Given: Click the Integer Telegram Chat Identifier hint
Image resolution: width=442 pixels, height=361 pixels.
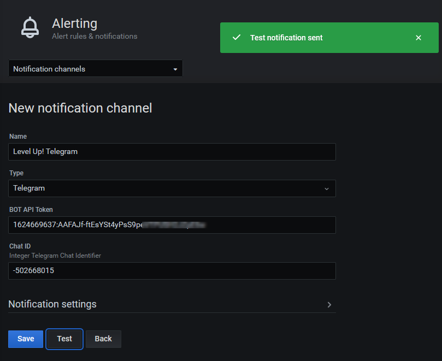Looking at the screenshot, I should point(55,256).
